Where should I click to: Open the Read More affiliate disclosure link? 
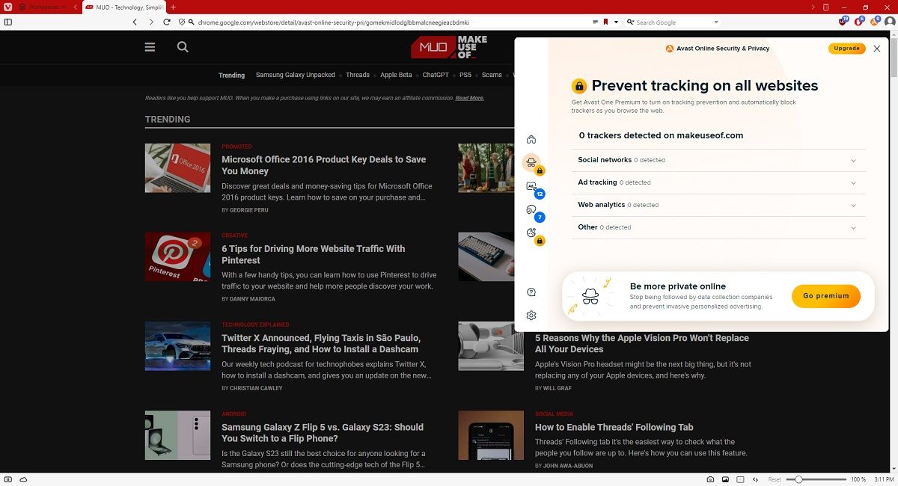point(469,97)
